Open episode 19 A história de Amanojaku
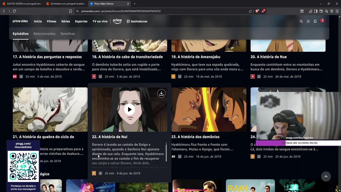This screenshot has width=341, height=192. pyautogui.click(x=196, y=57)
